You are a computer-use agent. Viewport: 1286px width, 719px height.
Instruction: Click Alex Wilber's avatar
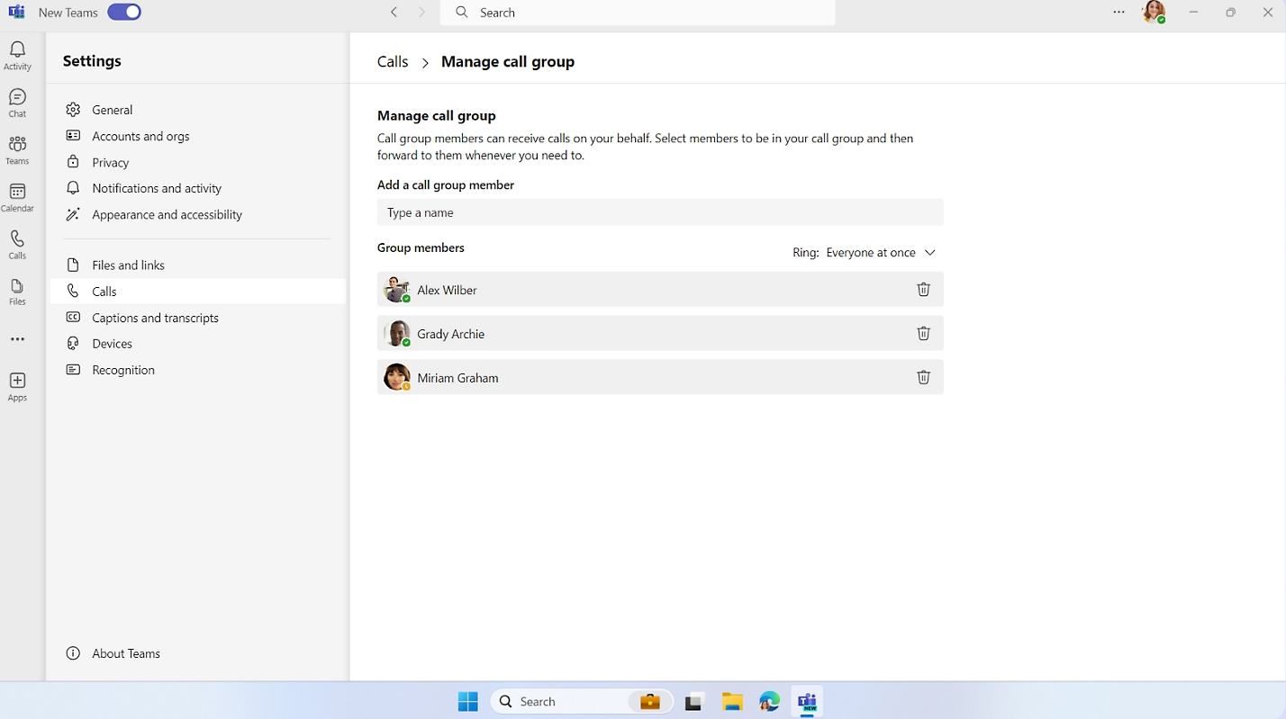click(x=396, y=290)
